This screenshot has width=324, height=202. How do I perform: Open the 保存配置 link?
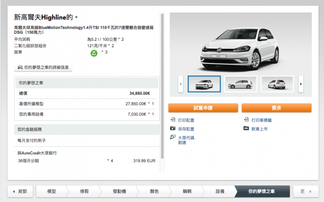186,129
